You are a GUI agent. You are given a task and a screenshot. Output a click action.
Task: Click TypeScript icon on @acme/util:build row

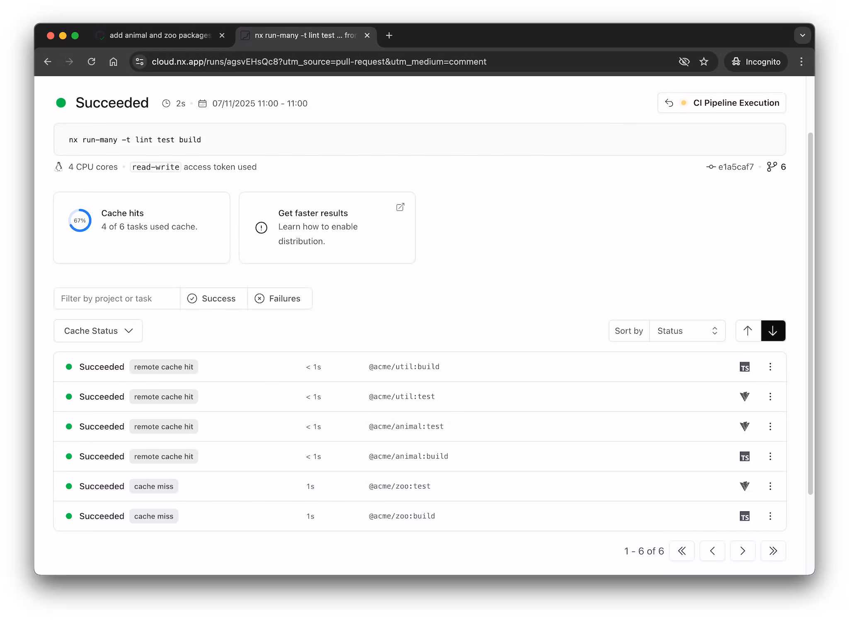[x=745, y=367]
